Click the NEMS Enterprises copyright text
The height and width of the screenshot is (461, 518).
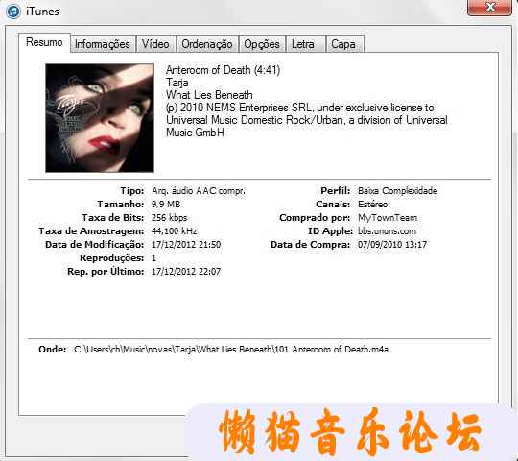(307, 120)
